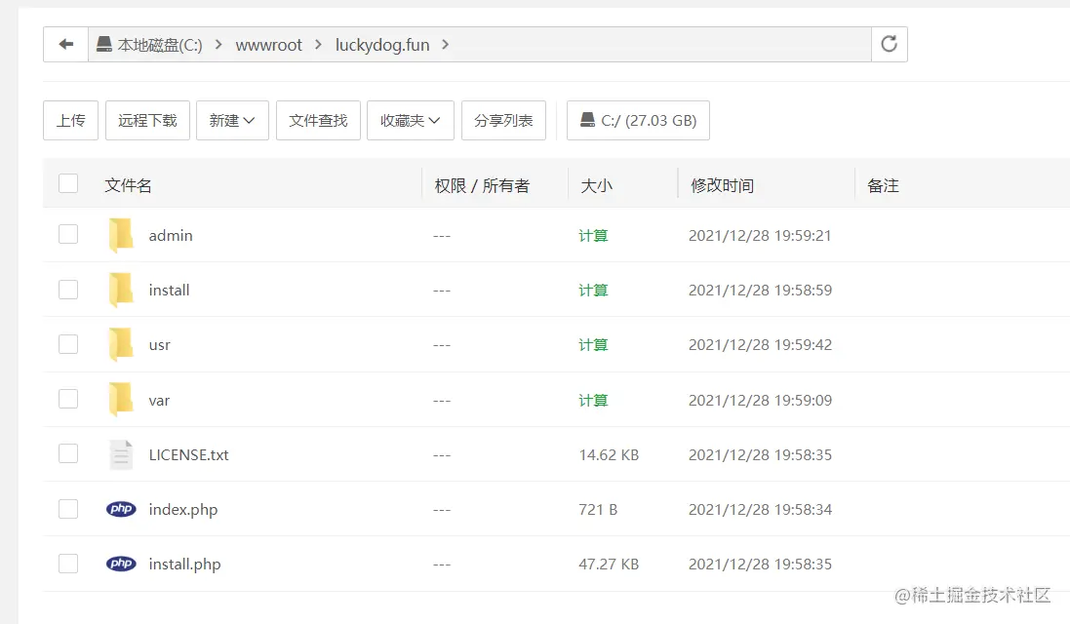Click timestamp 2021/12/28 19:59:21
The width and height of the screenshot is (1070, 624).
[760, 235]
